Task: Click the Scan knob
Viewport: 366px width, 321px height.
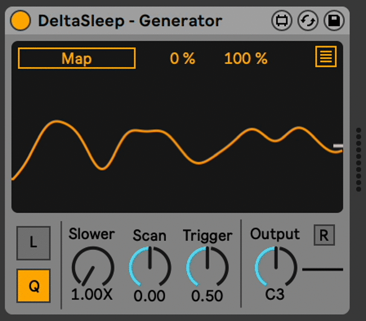Action: (x=150, y=267)
